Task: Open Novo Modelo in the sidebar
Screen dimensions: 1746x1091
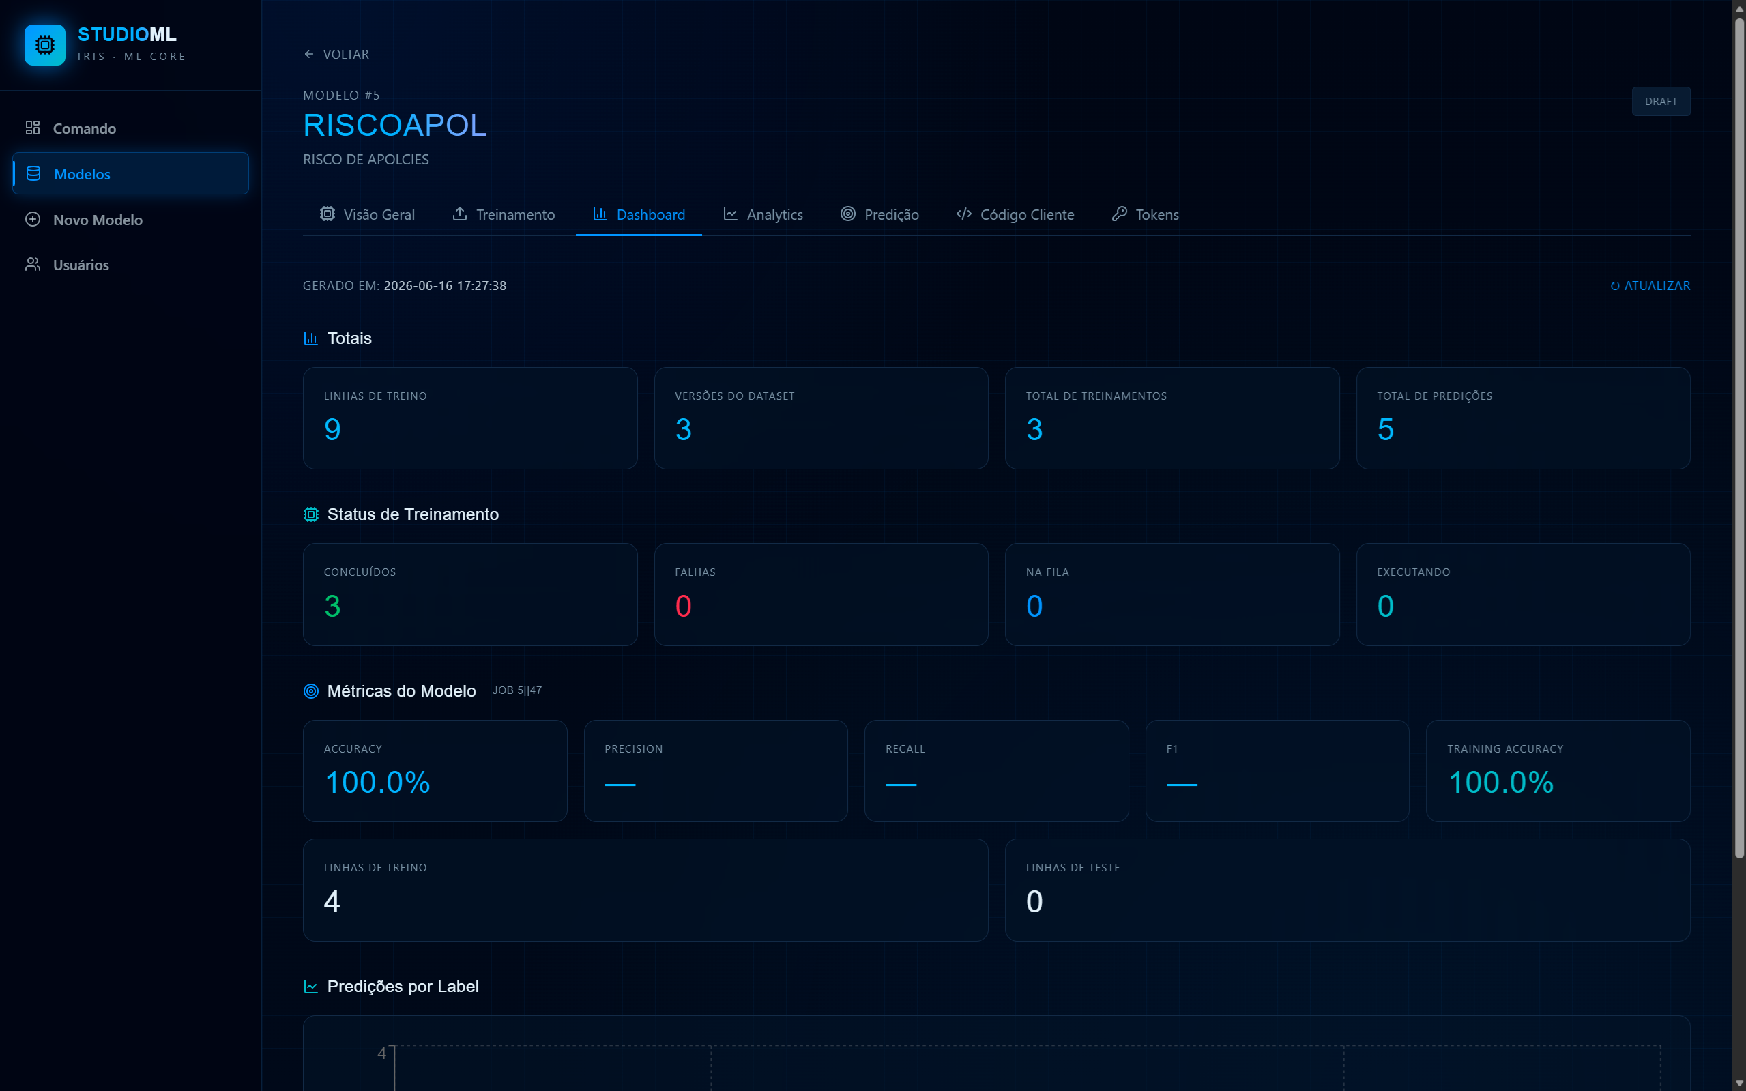Action: (x=130, y=219)
